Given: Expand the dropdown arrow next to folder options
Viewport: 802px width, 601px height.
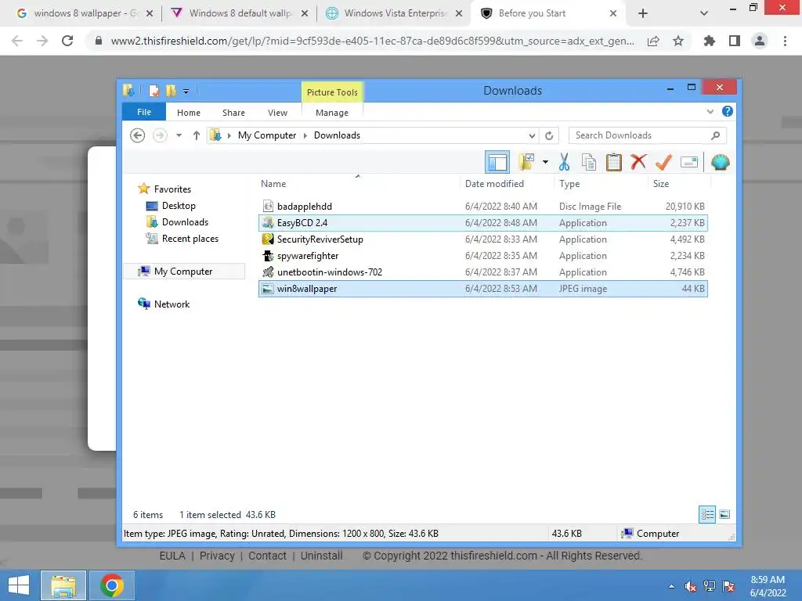Looking at the screenshot, I should pos(545,163).
